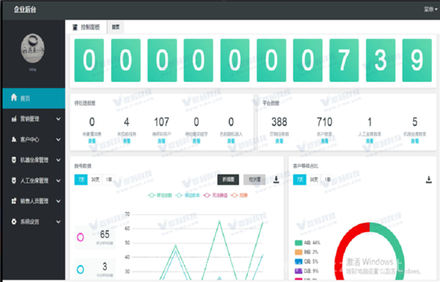The image size is (440, 282).
Task: Click the pink circle icon beside 65
Action: pos(80,237)
